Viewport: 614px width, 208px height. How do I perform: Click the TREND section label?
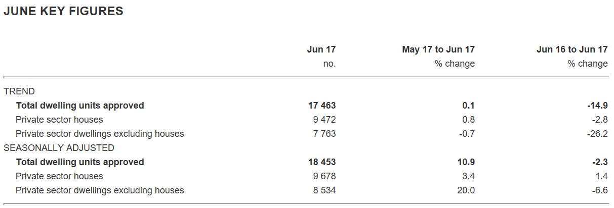(19, 91)
